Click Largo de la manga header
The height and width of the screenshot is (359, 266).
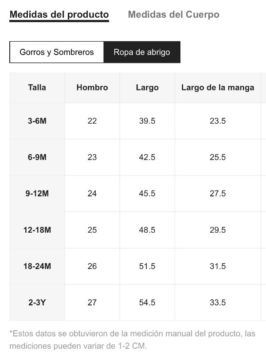pyautogui.click(x=218, y=87)
